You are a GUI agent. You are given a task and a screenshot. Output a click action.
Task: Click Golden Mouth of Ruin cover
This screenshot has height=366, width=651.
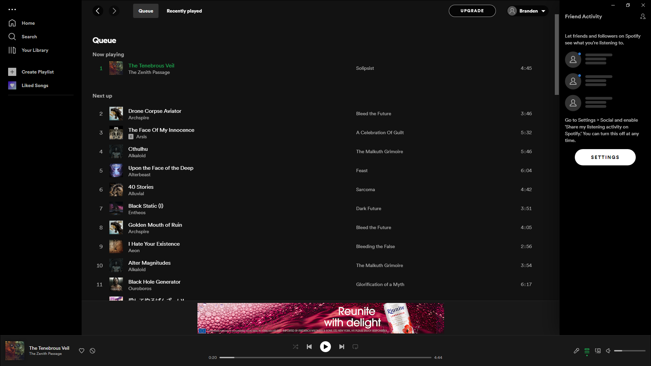116,227
